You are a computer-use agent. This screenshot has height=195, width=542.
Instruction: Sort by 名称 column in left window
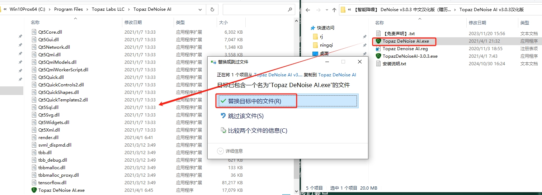[35, 23]
